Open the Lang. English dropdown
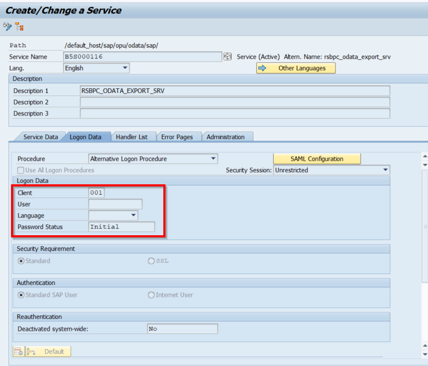428x366 pixels. coord(125,68)
